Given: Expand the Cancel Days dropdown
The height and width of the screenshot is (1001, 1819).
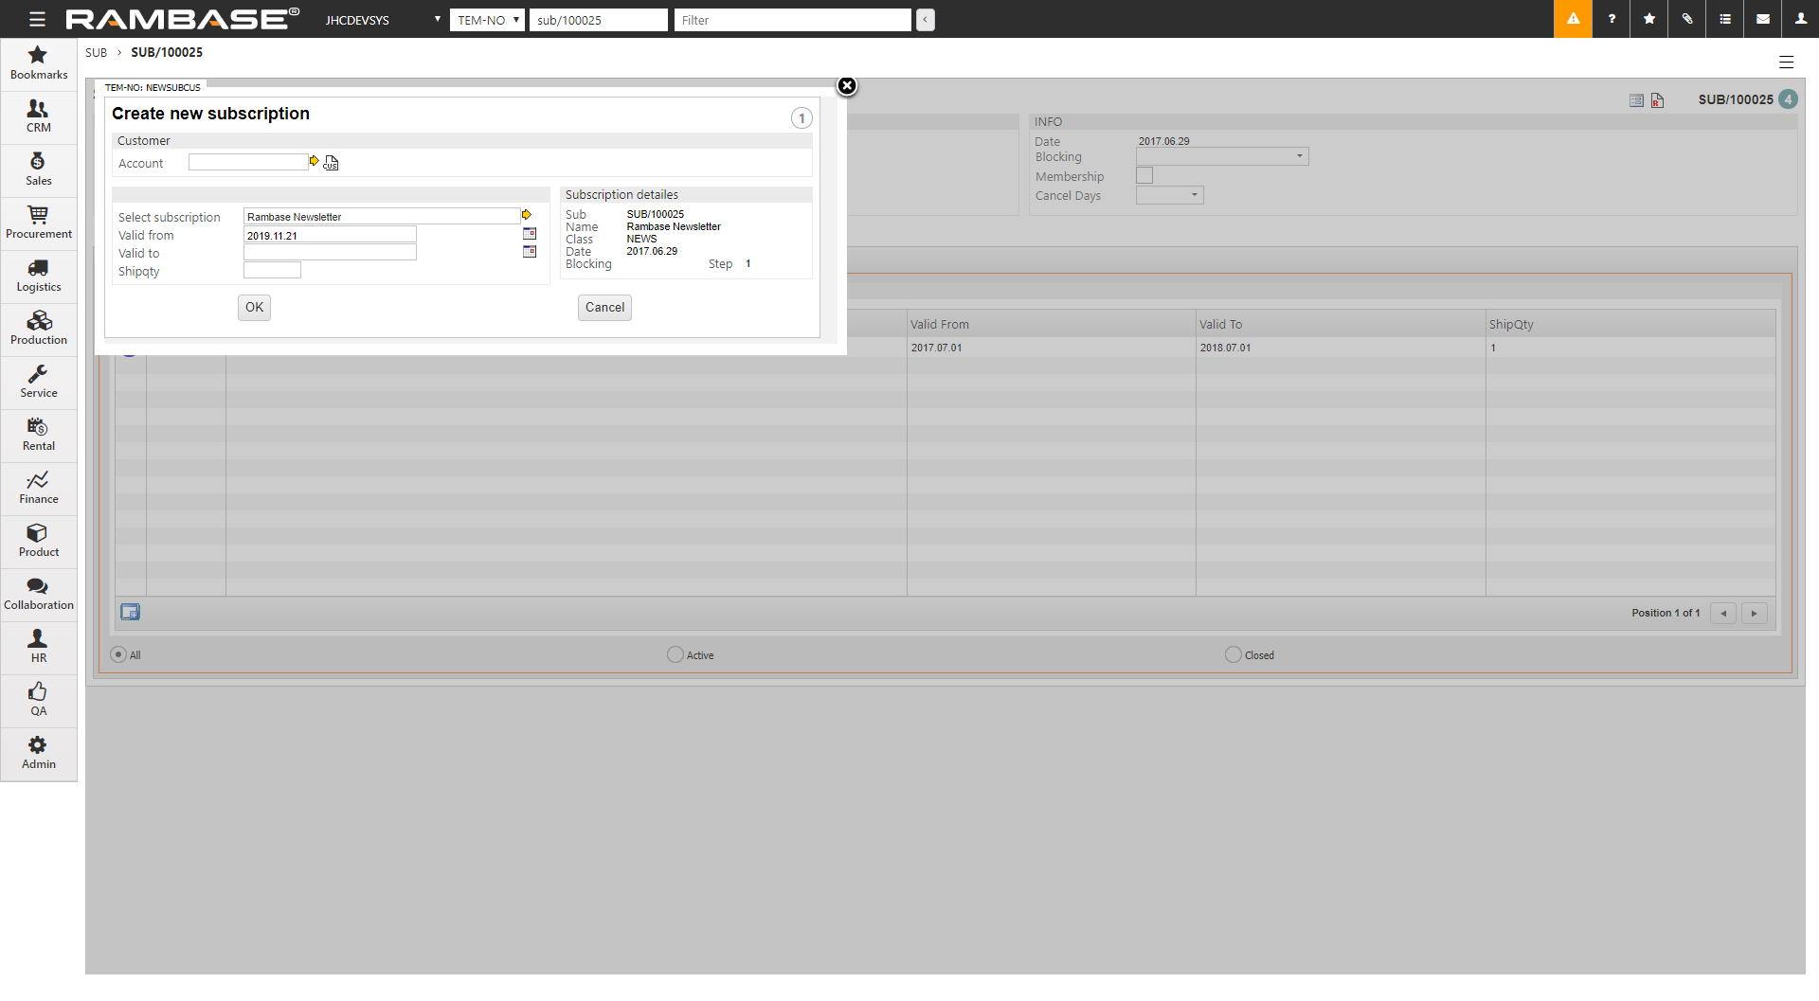Looking at the screenshot, I should coord(1170,195).
